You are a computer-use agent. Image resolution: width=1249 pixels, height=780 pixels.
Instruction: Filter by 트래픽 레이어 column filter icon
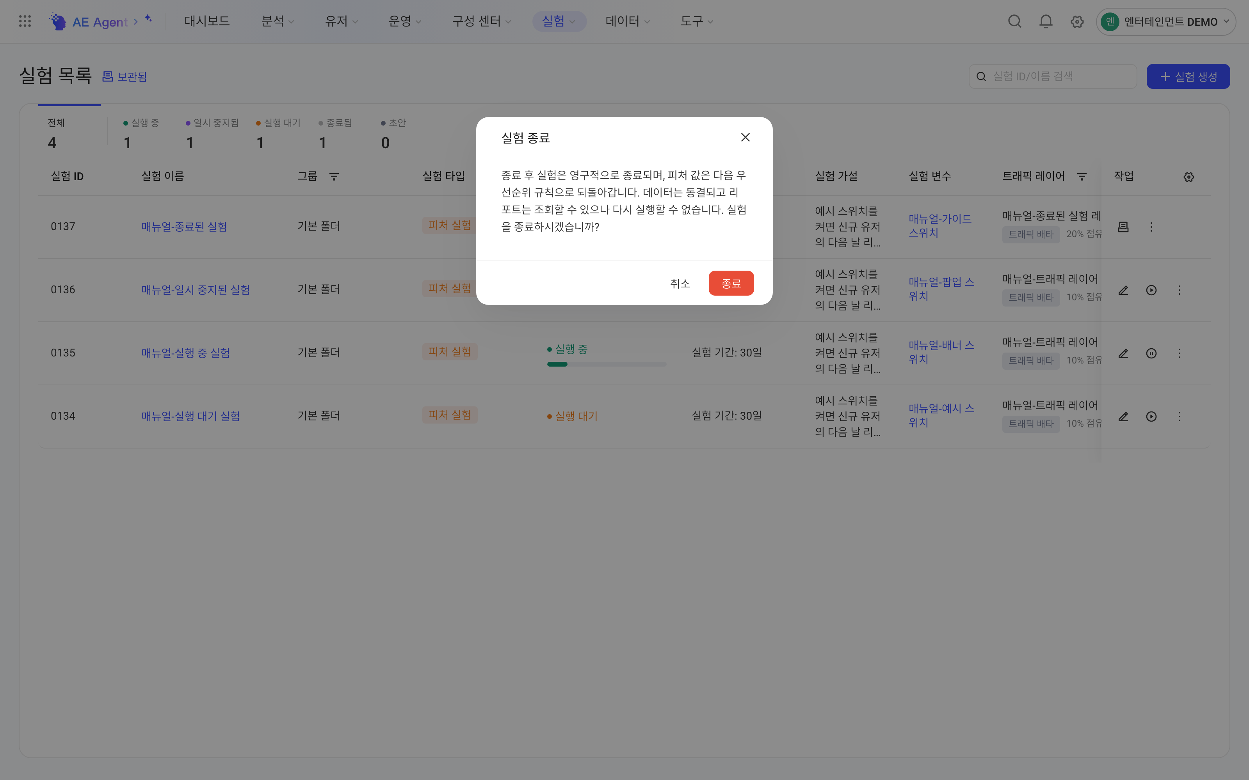coord(1082,176)
